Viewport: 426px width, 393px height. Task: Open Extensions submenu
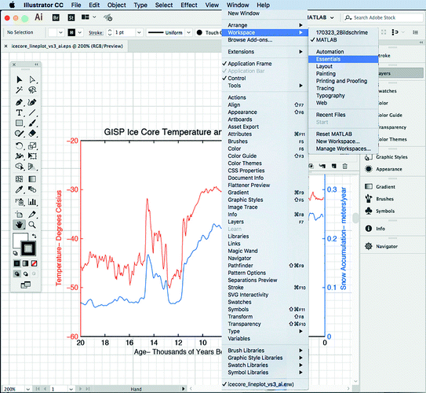265,52
